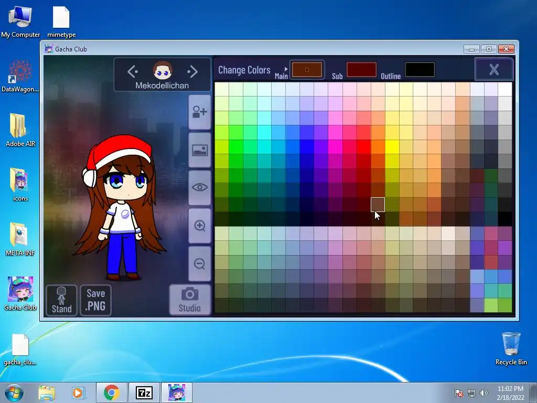Click the Action Center flag tray icon
The width and height of the screenshot is (537, 403).
pos(459,393)
